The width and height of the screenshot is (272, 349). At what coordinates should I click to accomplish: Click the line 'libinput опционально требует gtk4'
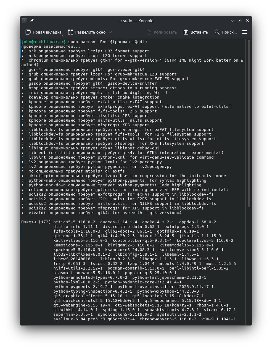tap(90, 148)
